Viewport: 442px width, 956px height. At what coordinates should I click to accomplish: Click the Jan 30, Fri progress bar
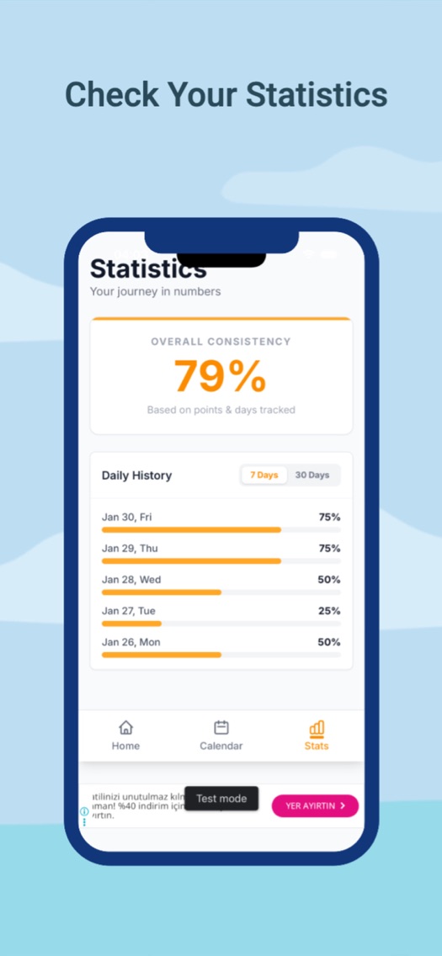pos(221,530)
